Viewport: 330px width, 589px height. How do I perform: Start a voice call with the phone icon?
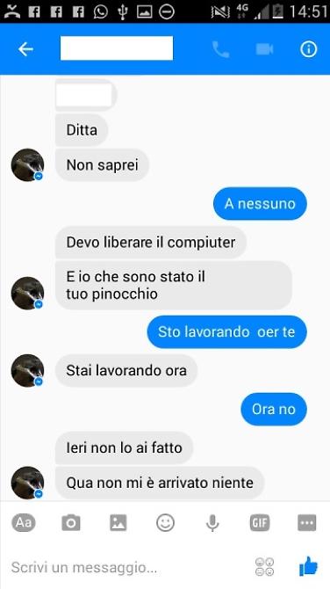pos(220,49)
